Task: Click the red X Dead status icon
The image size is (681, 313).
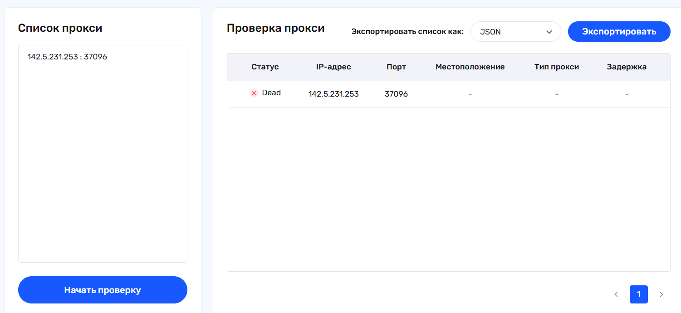Action: pyautogui.click(x=254, y=93)
